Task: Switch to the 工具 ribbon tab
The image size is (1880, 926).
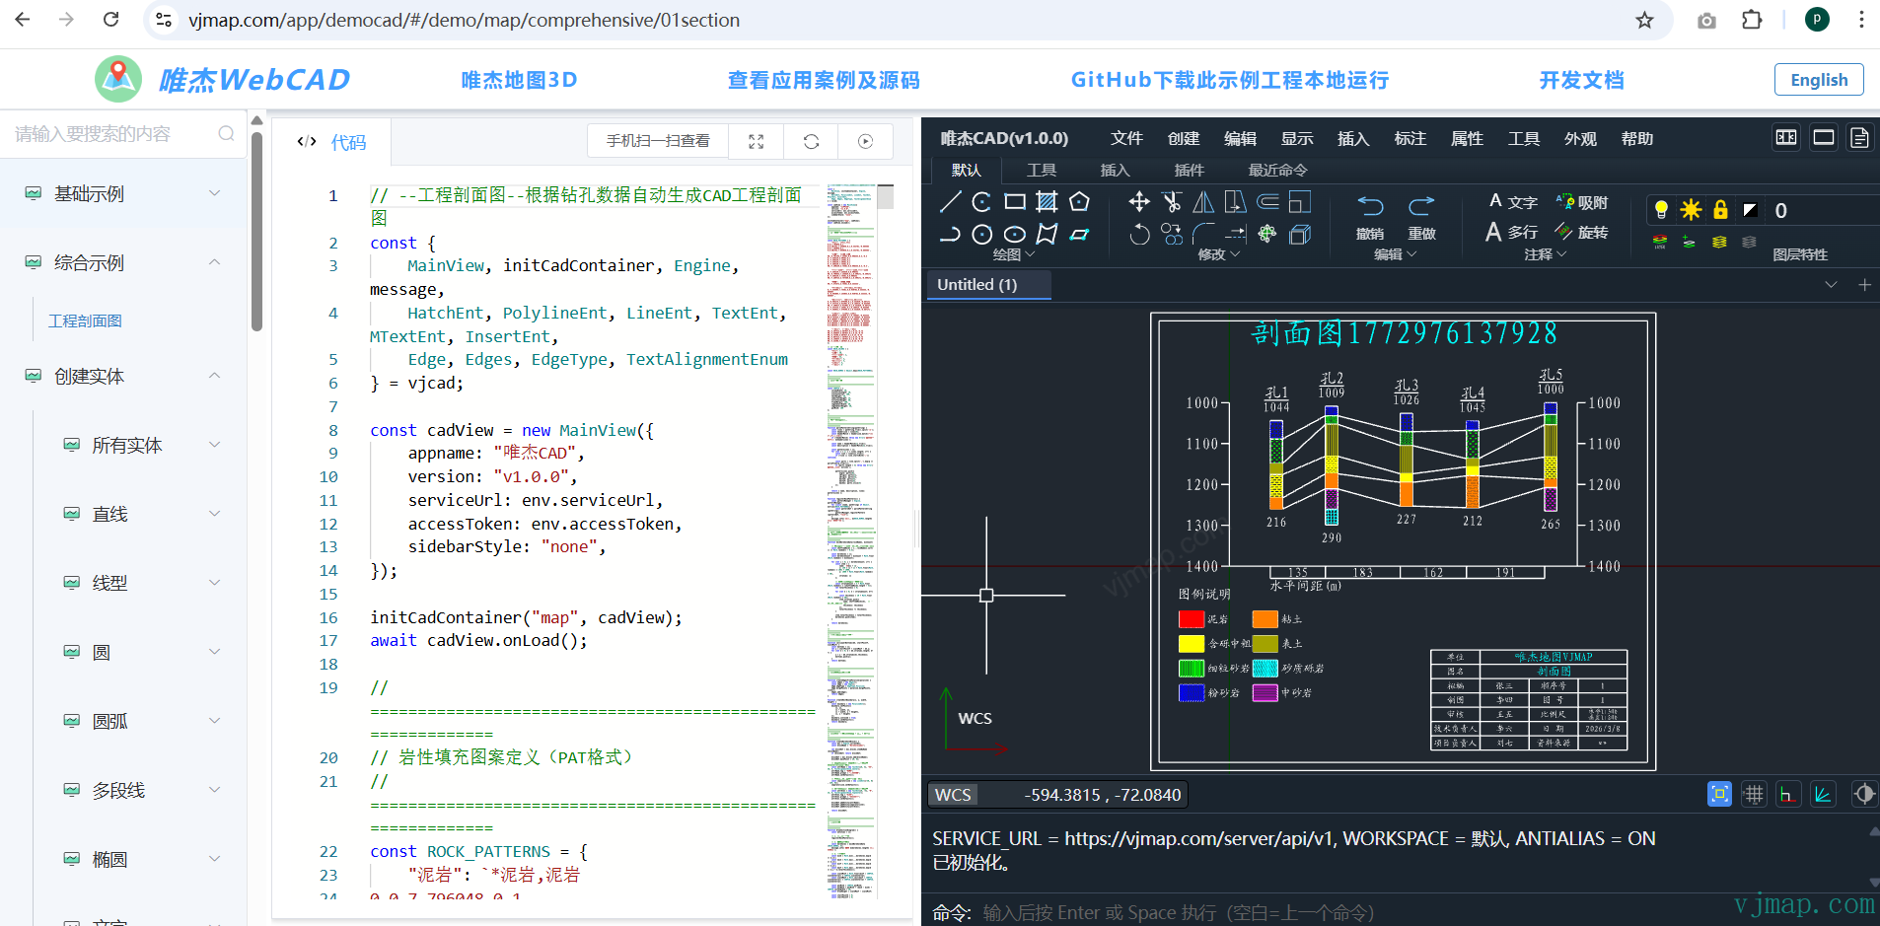Action: 1041,171
